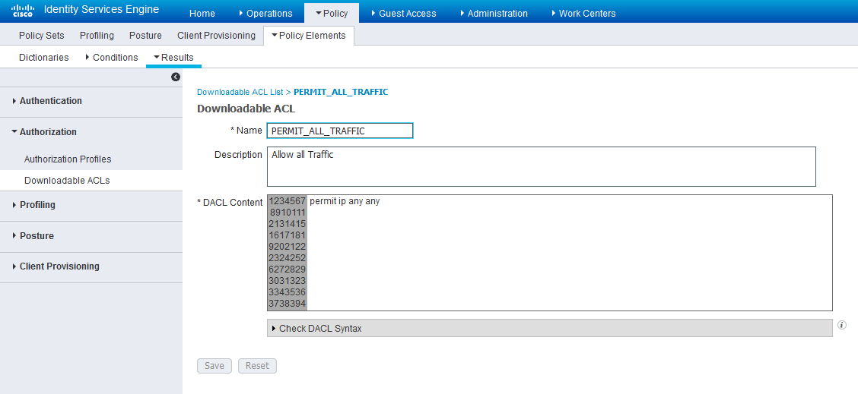Click the 'permit ip any any' line
858x394 pixels.
pos(345,201)
